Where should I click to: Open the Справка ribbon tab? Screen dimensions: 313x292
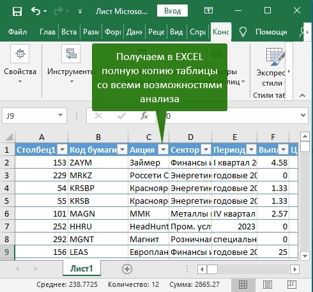[198, 32]
